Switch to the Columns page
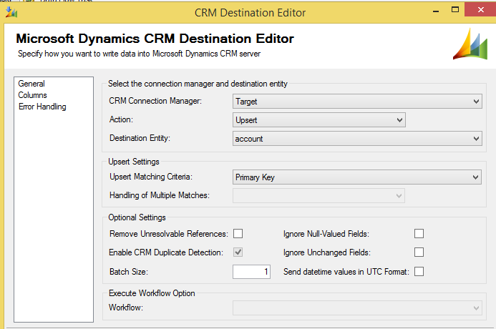Screen dimensions: 496x329 33,95
